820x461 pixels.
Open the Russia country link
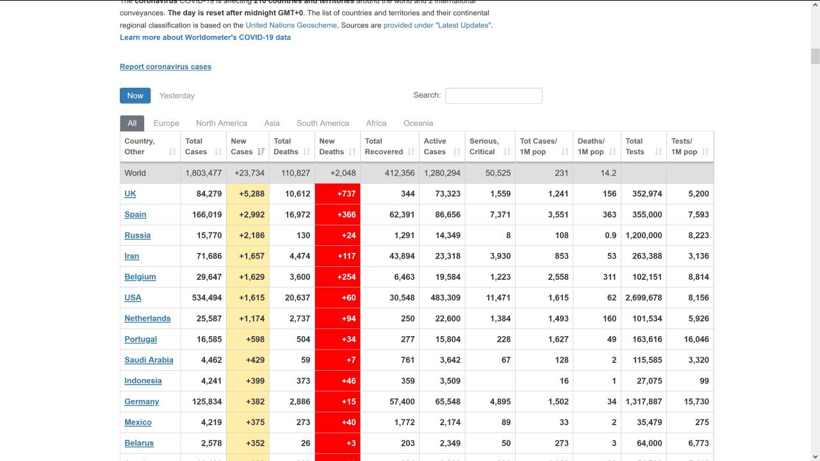click(x=138, y=235)
